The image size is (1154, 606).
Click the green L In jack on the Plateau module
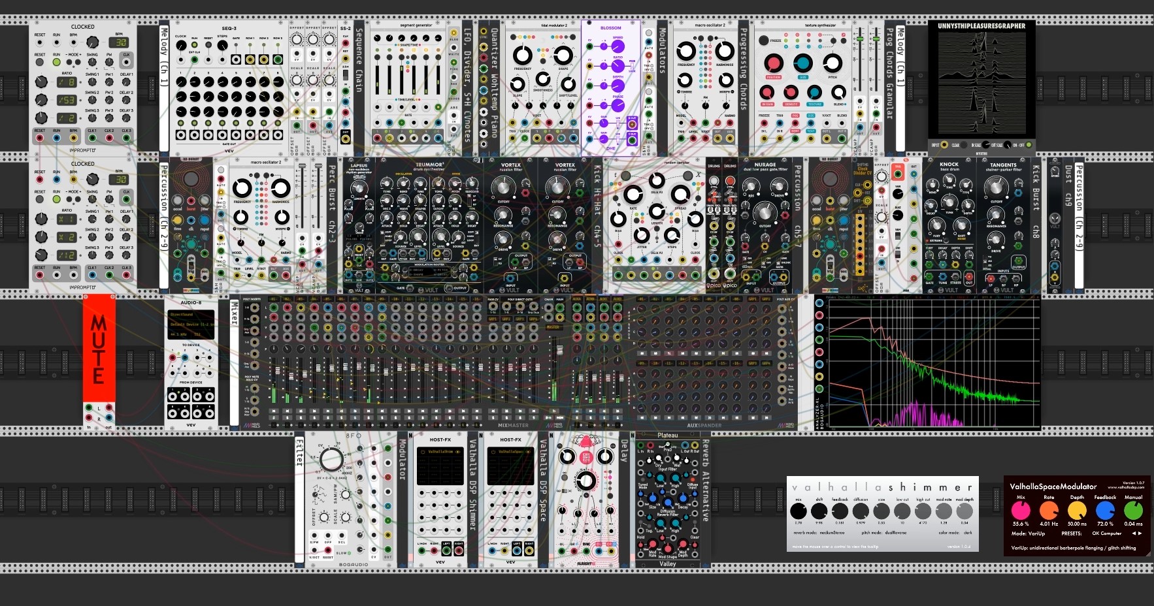point(640,445)
